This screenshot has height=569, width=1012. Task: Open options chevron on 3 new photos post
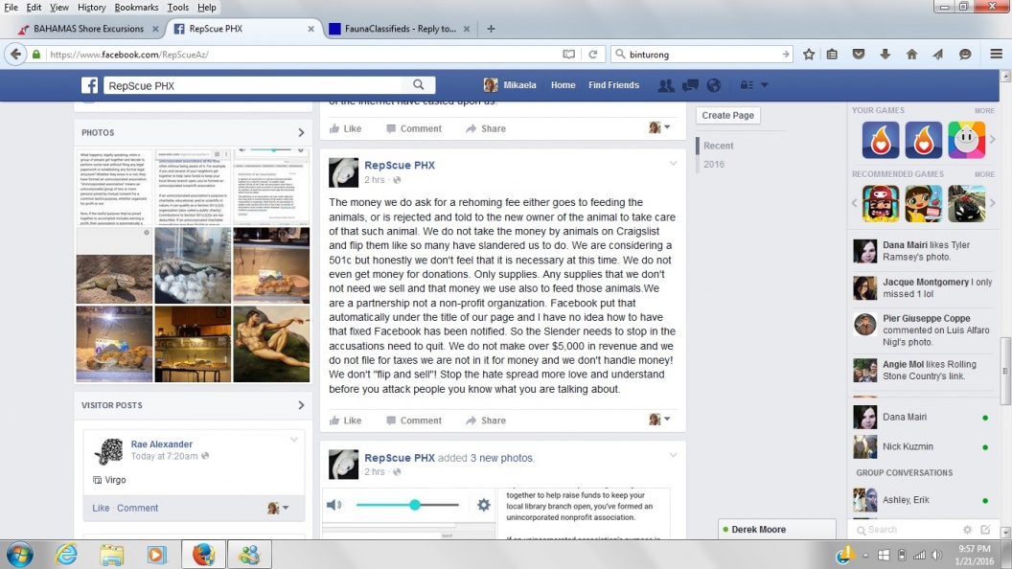coord(673,455)
